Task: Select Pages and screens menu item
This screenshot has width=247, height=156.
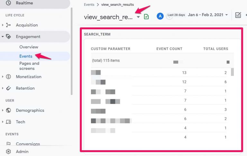Action: [x=29, y=66]
